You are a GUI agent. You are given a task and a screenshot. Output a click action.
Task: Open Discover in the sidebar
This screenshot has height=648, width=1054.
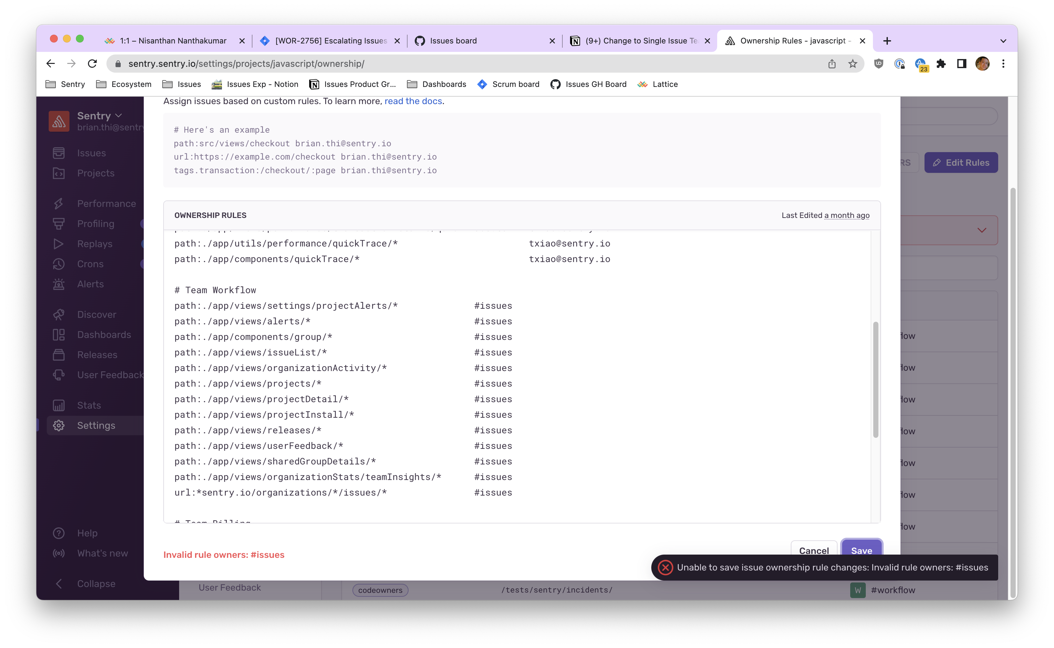coord(96,314)
